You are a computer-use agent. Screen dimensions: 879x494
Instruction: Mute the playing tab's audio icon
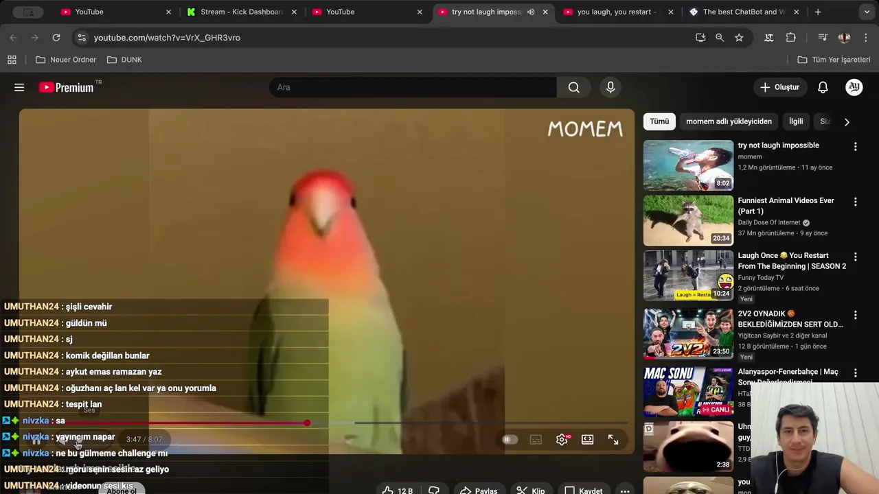point(531,12)
